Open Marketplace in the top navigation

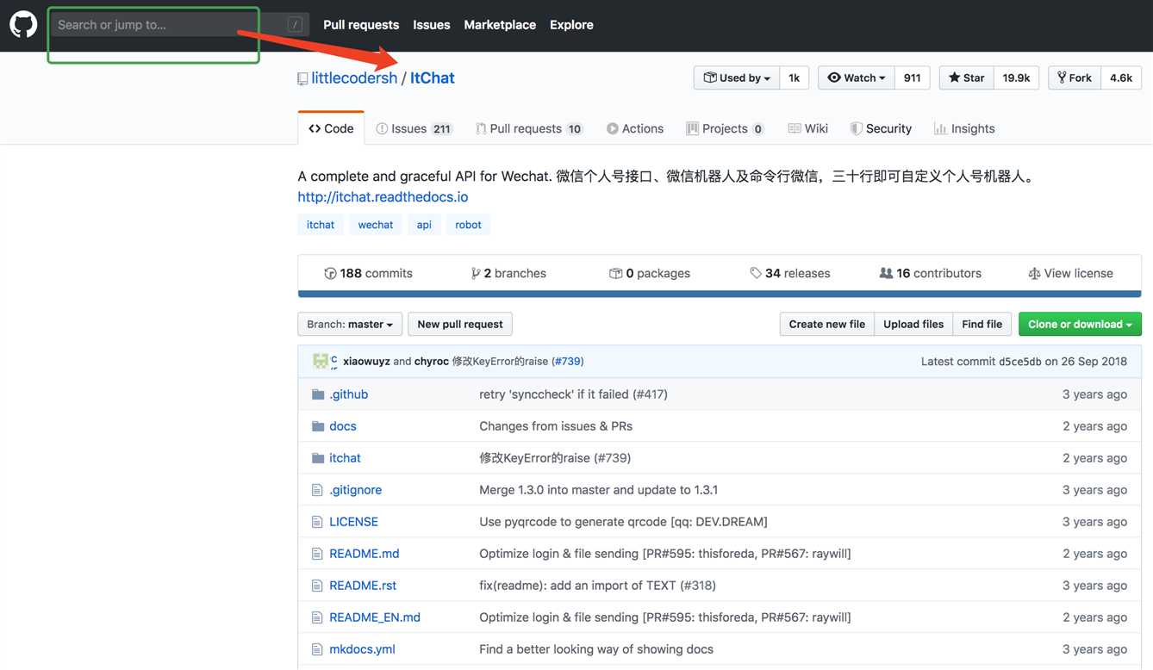tap(500, 25)
